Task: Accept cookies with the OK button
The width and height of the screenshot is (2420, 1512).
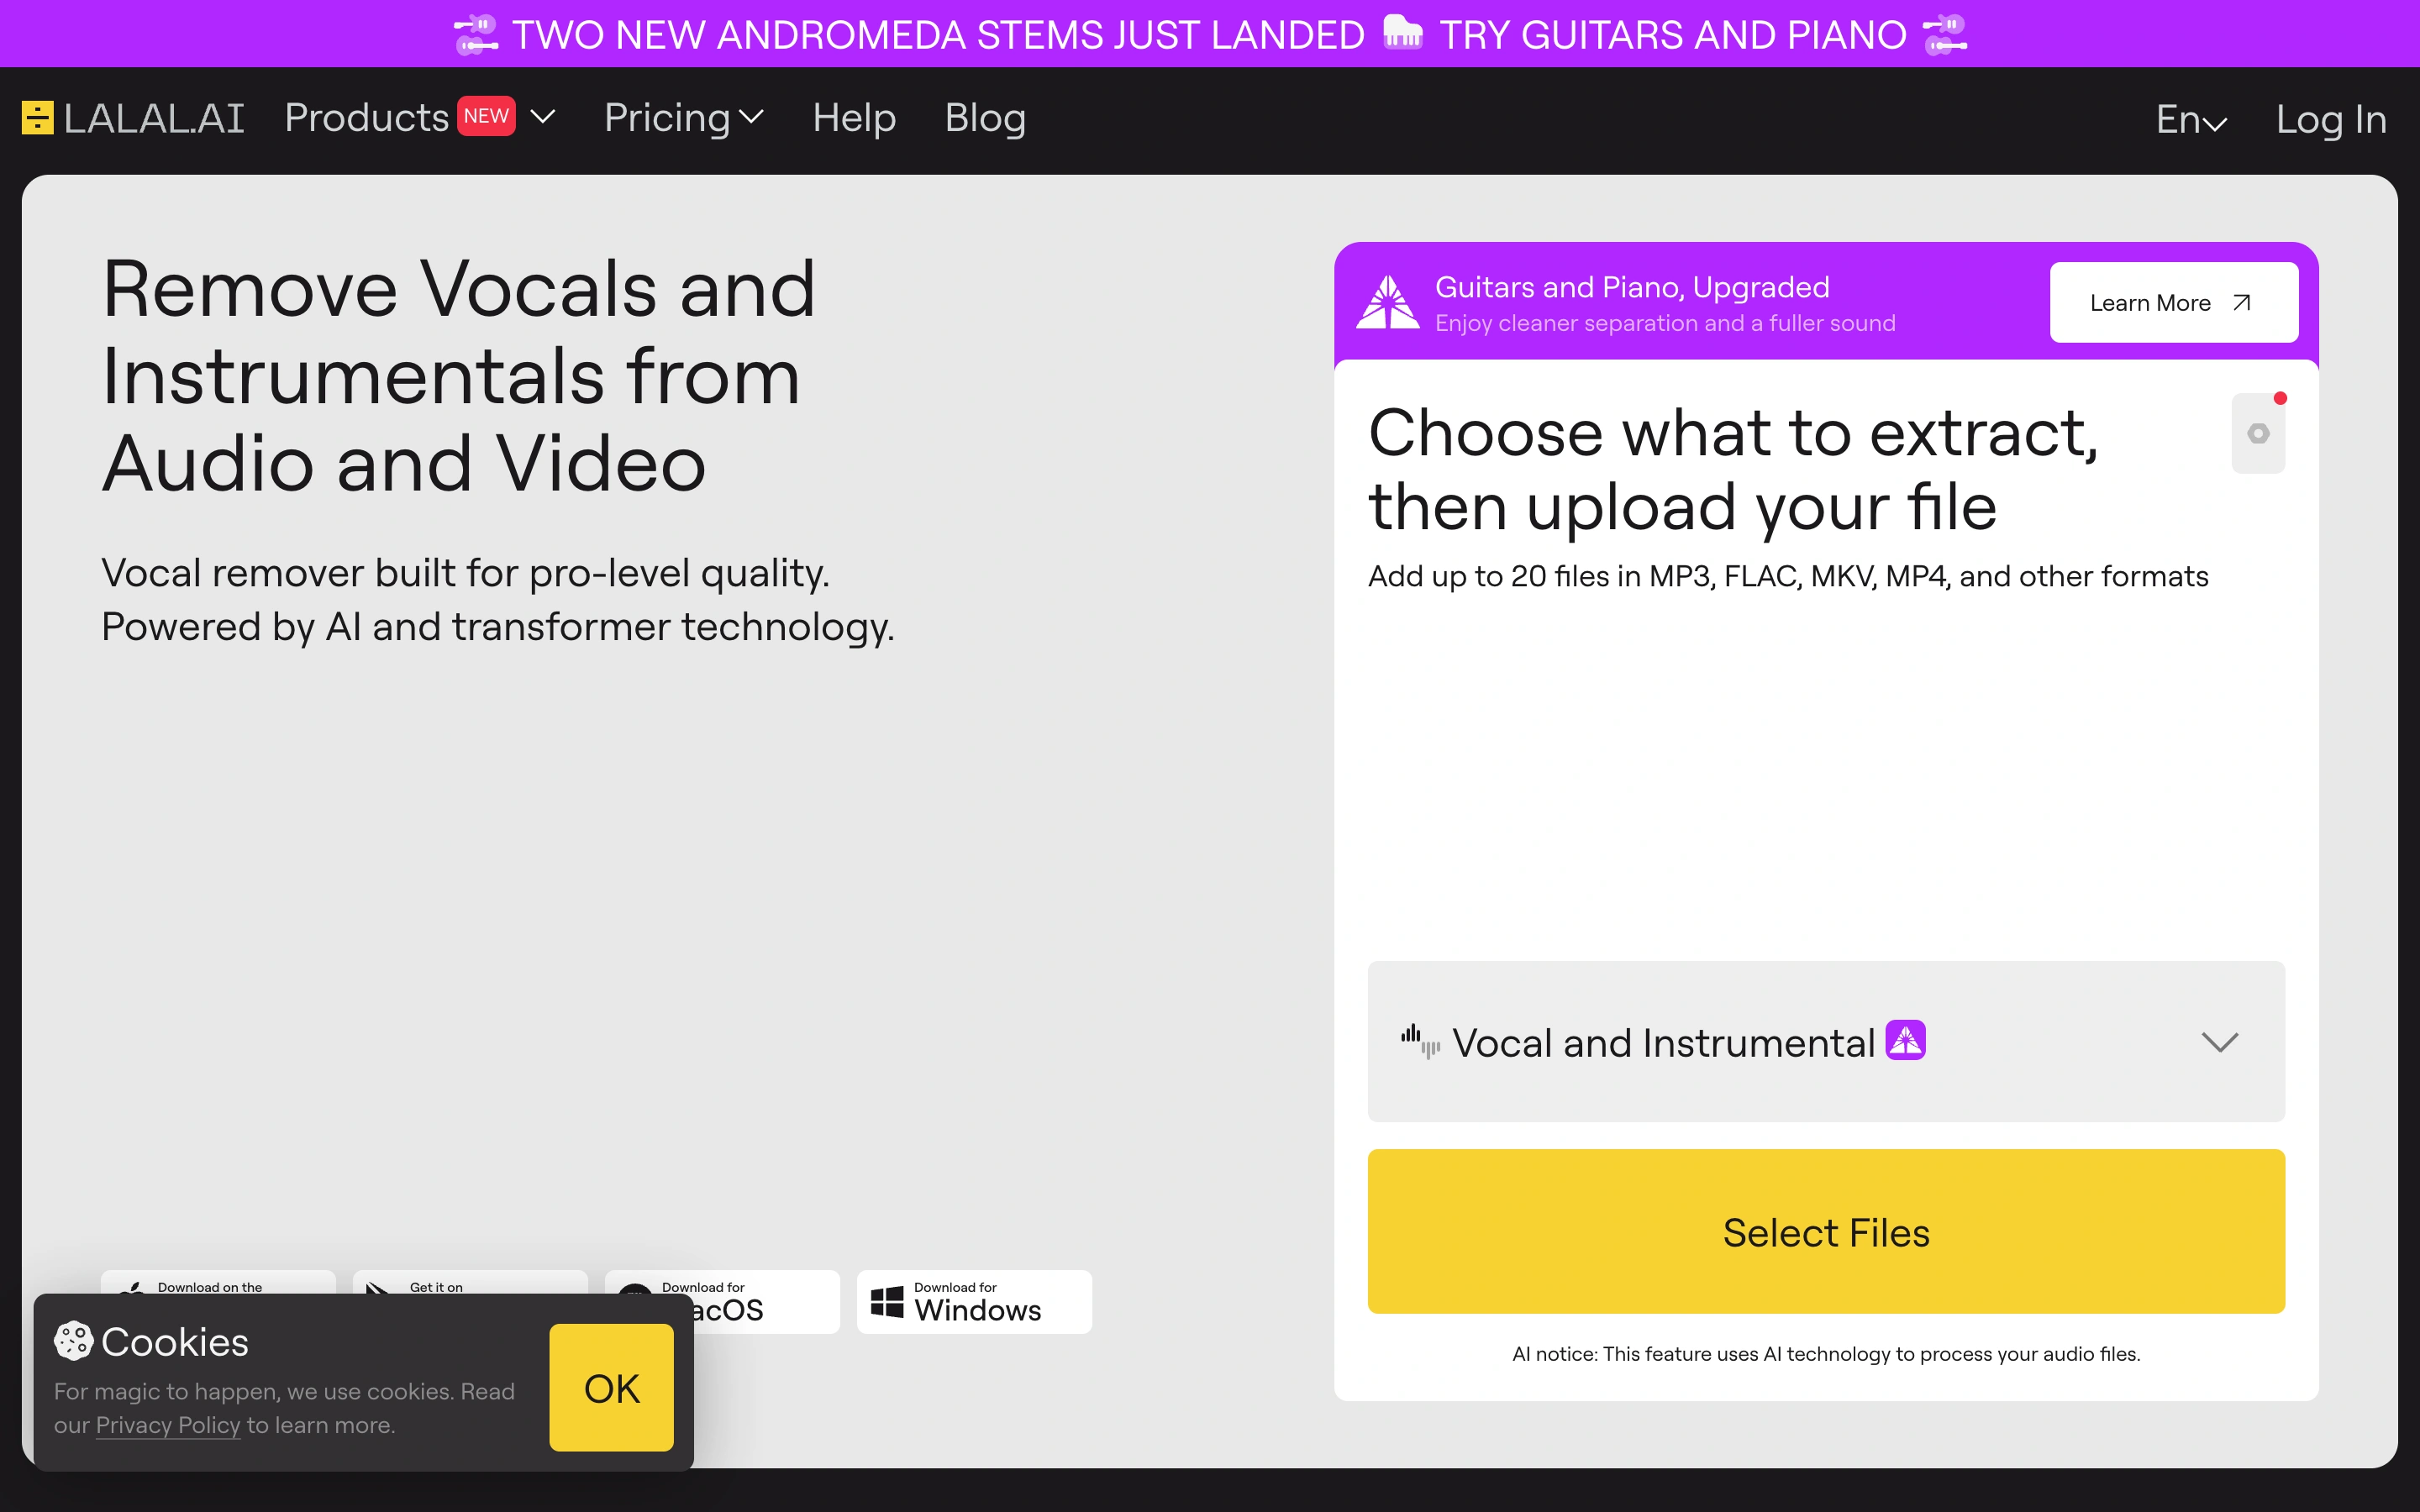Action: coord(611,1387)
